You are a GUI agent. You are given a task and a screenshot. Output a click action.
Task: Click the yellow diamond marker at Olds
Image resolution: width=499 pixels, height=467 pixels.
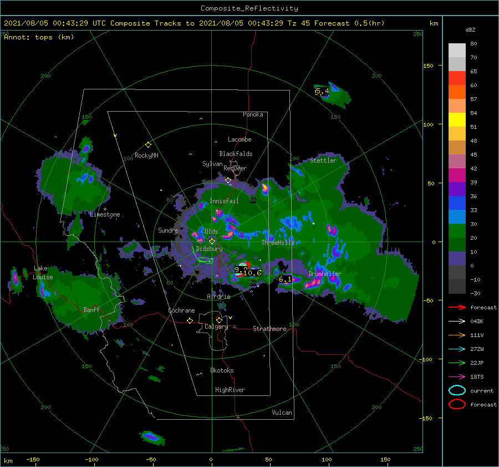point(212,242)
